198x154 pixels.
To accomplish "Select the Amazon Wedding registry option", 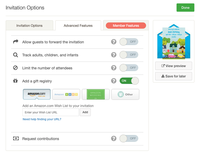I will pos(96,94).
